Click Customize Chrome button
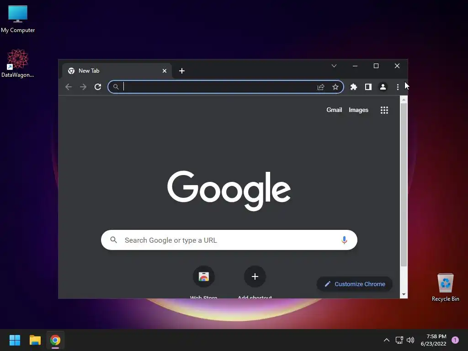This screenshot has width=468, height=351. tap(355, 284)
